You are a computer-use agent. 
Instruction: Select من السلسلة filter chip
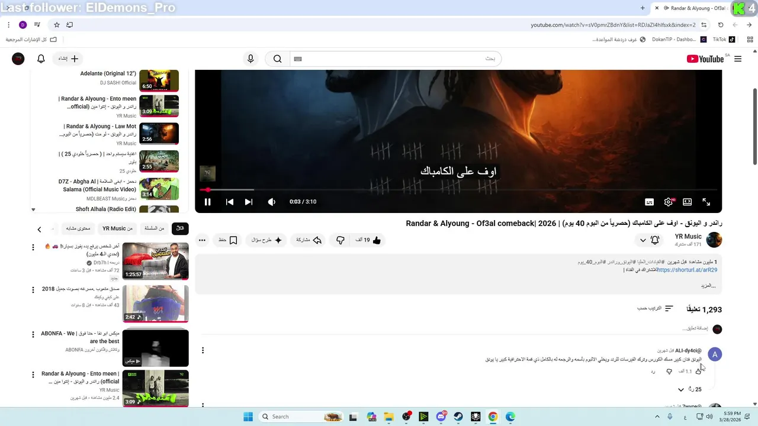click(154, 228)
